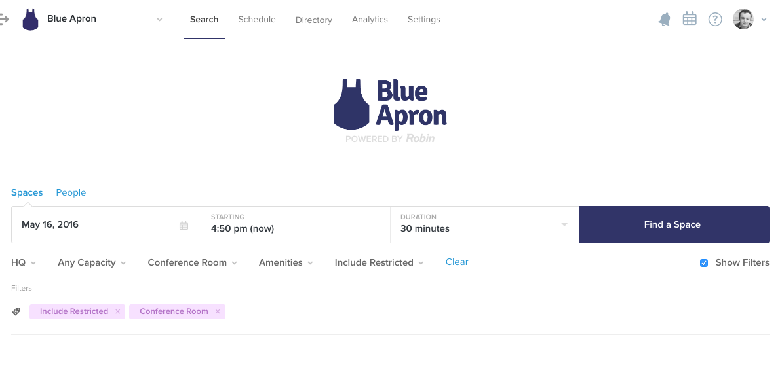Open the date picker calendar icon
This screenshot has width=780, height=371.
[184, 226]
